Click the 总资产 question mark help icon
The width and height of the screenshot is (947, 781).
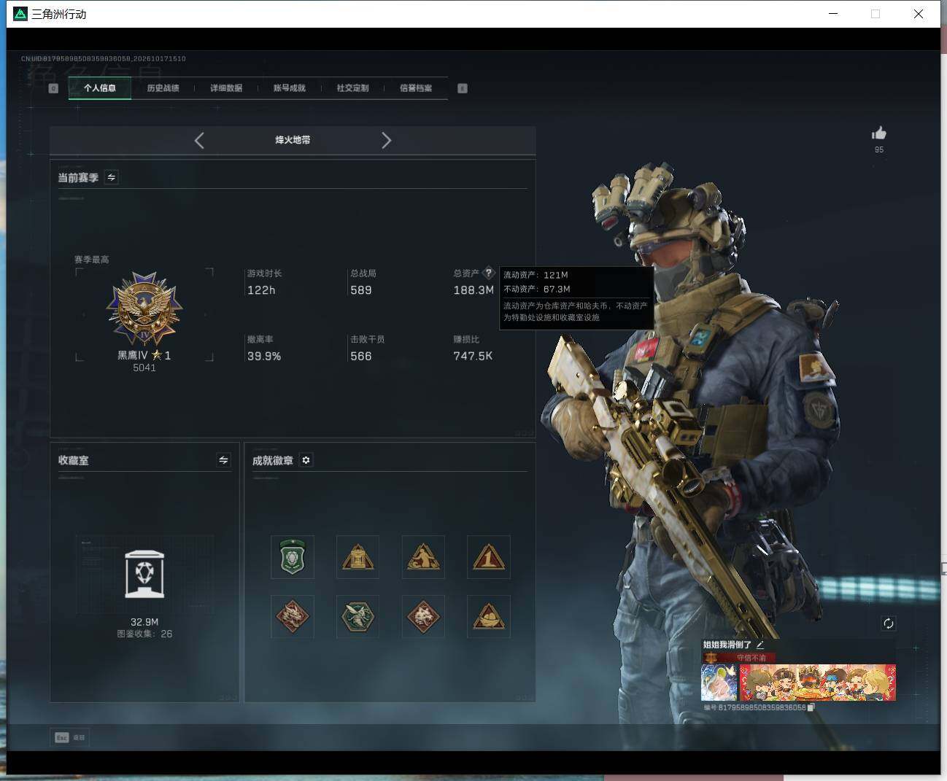[489, 273]
